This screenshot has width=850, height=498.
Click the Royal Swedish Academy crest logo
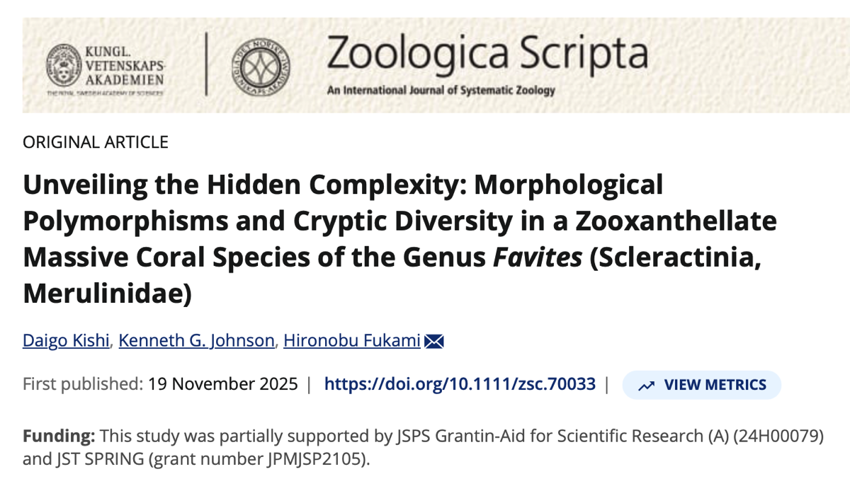pyautogui.click(x=62, y=66)
